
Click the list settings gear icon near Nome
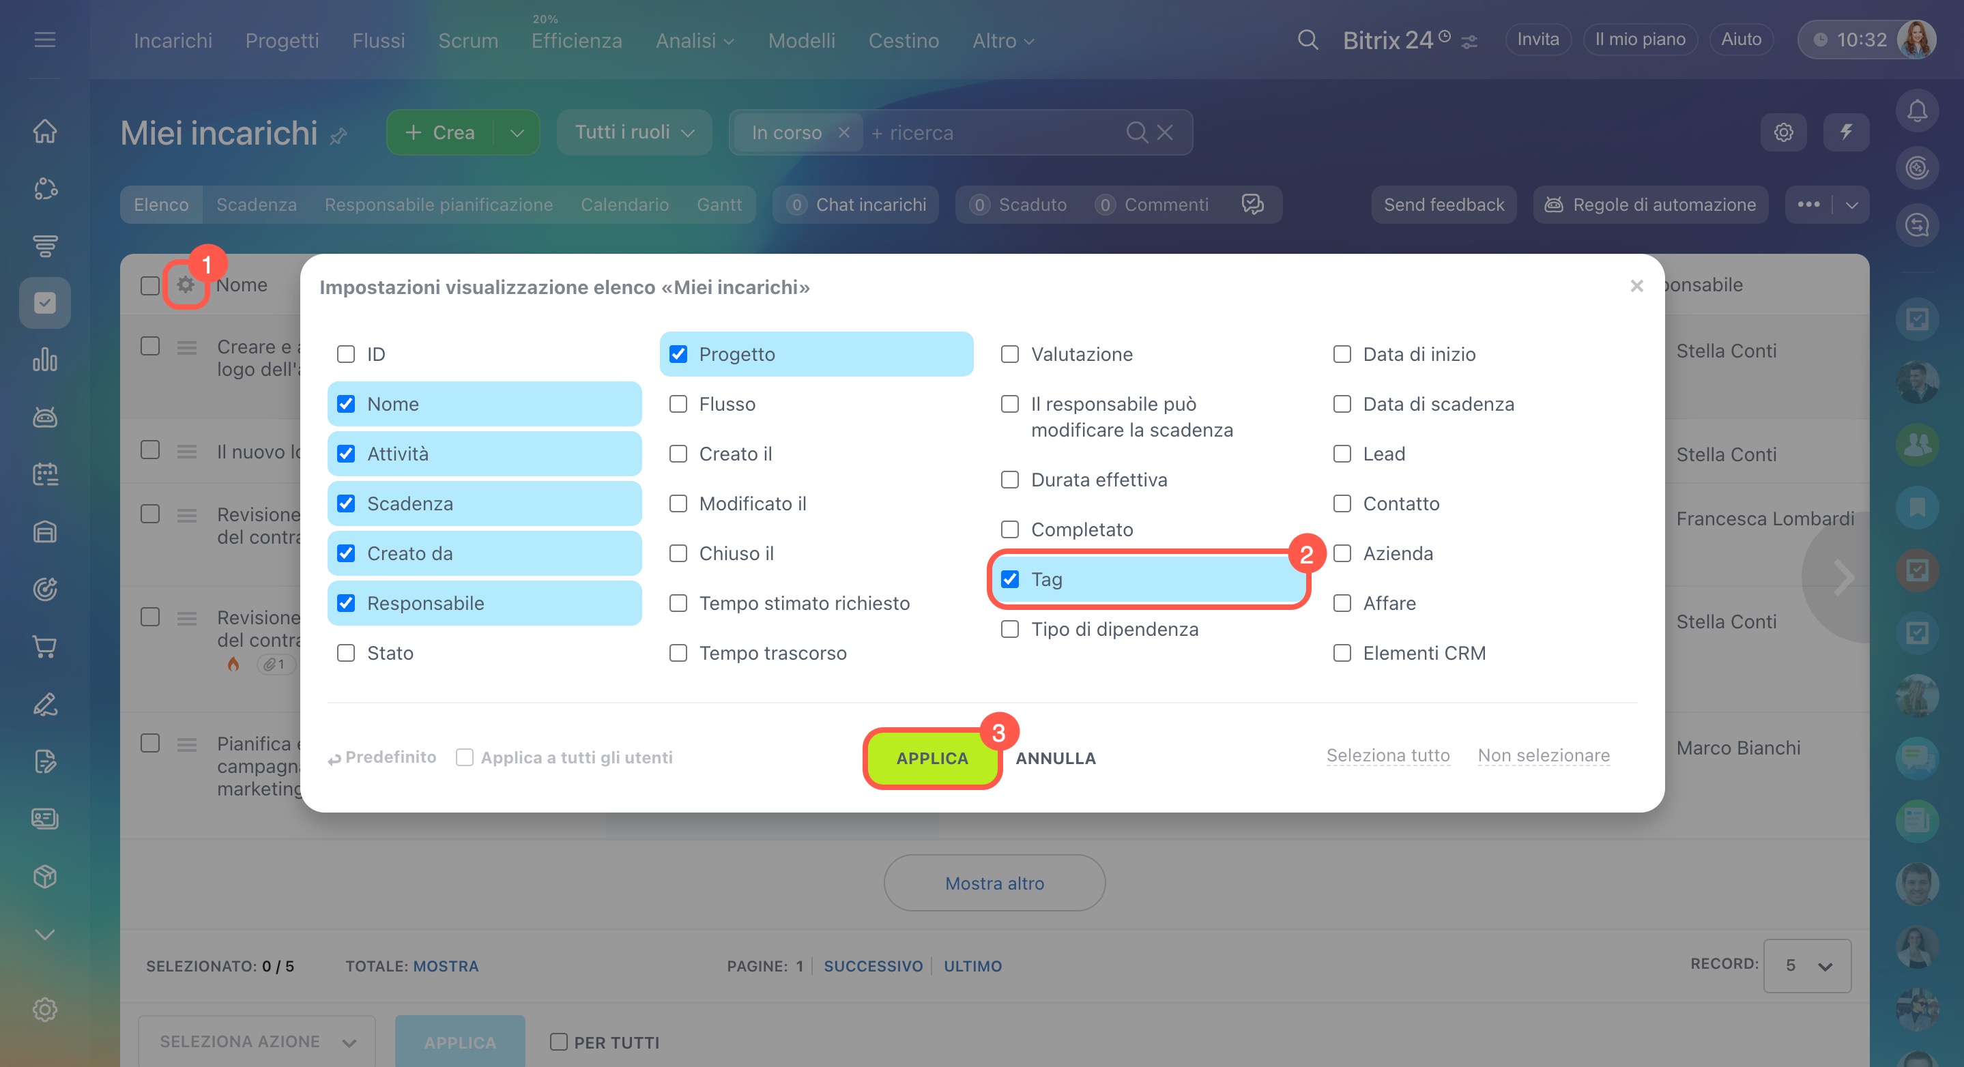[185, 285]
